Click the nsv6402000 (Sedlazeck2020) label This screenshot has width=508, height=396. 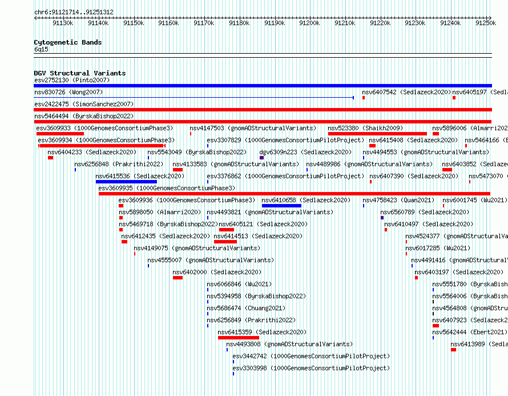coord(217,272)
